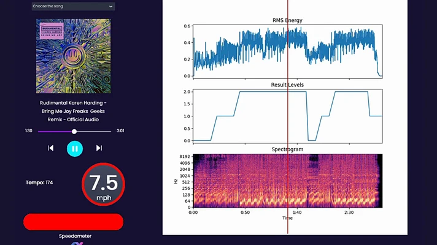437x245 pixels.
Task: Skip to the previous track
Action: 50,148
